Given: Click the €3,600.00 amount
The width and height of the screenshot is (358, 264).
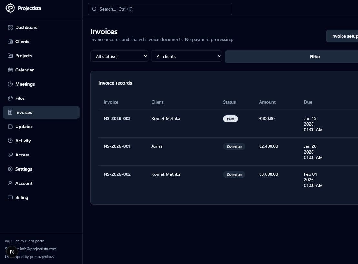Looking at the screenshot, I should point(269,174).
